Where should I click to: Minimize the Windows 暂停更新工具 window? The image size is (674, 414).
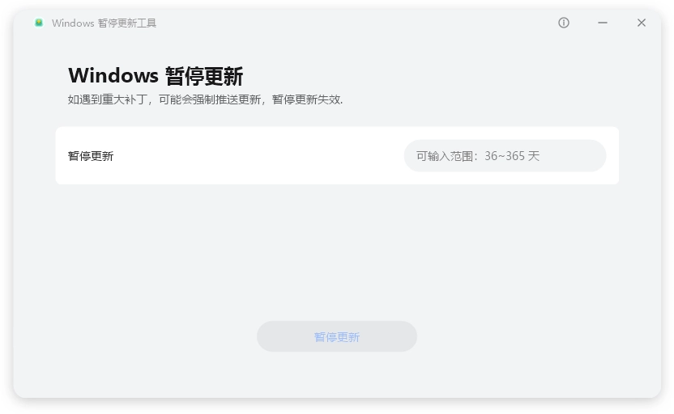[603, 23]
